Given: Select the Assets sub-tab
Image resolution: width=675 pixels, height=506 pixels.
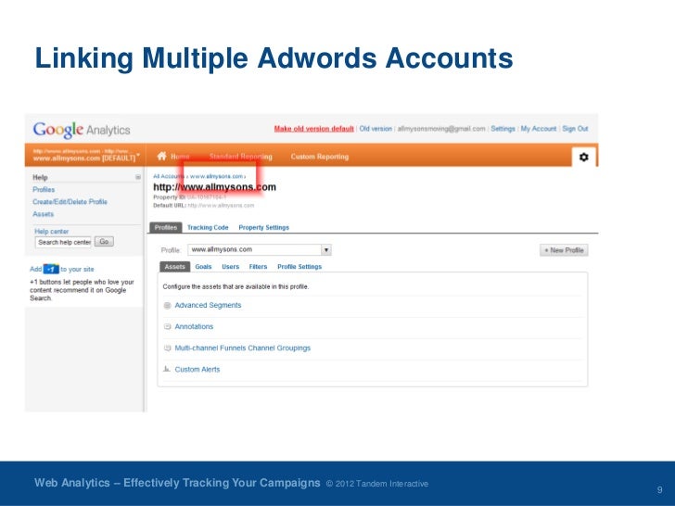Looking at the screenshot, I should pos(174,267).
